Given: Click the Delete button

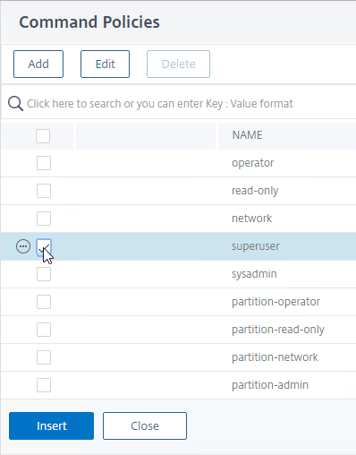Looking at the screenshot, I should [178, 64].
